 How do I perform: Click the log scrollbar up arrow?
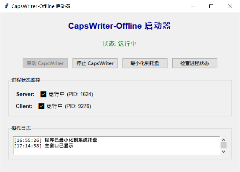click(223, 140)
